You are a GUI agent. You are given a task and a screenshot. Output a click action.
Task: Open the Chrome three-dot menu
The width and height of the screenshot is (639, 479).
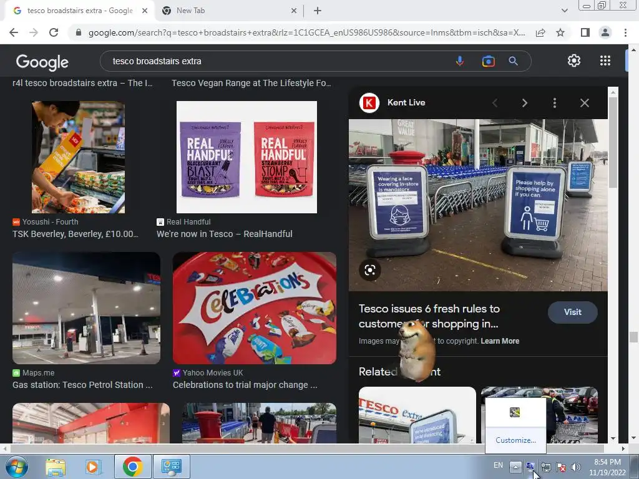pos(625,32)
